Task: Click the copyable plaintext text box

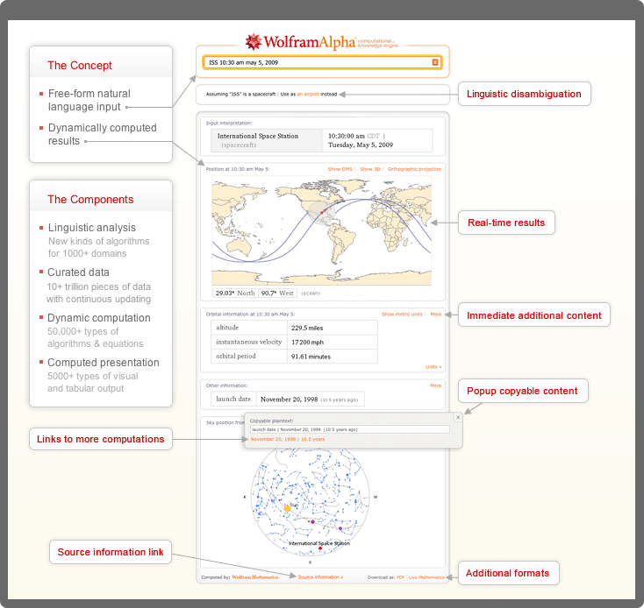Action: (349, 429)
